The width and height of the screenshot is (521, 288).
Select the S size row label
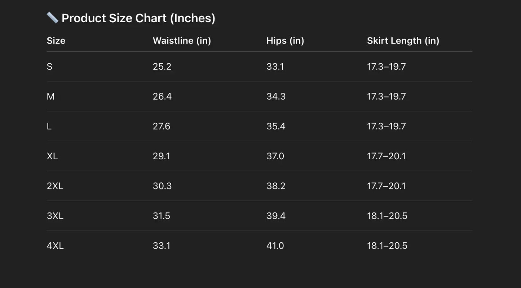(x=49, y=67)
